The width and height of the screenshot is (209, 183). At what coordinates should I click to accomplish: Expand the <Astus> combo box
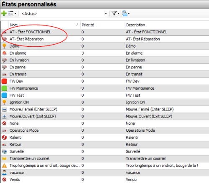(106, 13)
